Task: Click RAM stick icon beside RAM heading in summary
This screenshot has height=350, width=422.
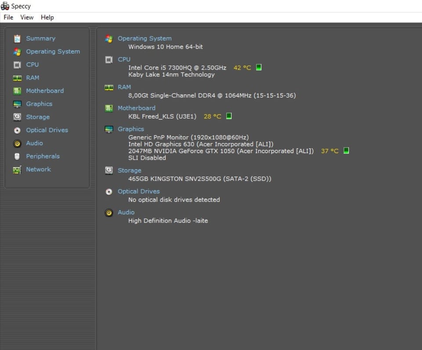Action: coord(109,87)
